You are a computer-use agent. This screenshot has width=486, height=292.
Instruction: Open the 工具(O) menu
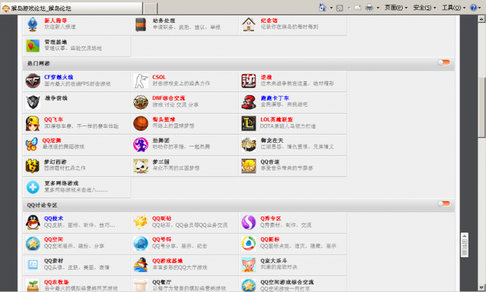tap(453, 8)
